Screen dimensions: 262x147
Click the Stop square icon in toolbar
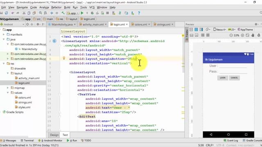[108, 13]
